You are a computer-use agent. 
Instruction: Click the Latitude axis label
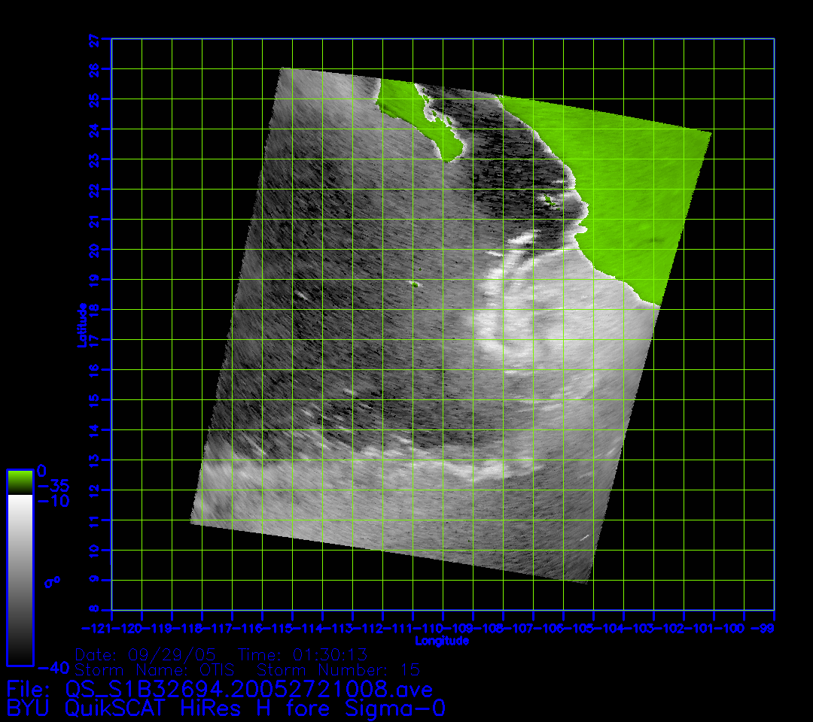click(82, 325)
